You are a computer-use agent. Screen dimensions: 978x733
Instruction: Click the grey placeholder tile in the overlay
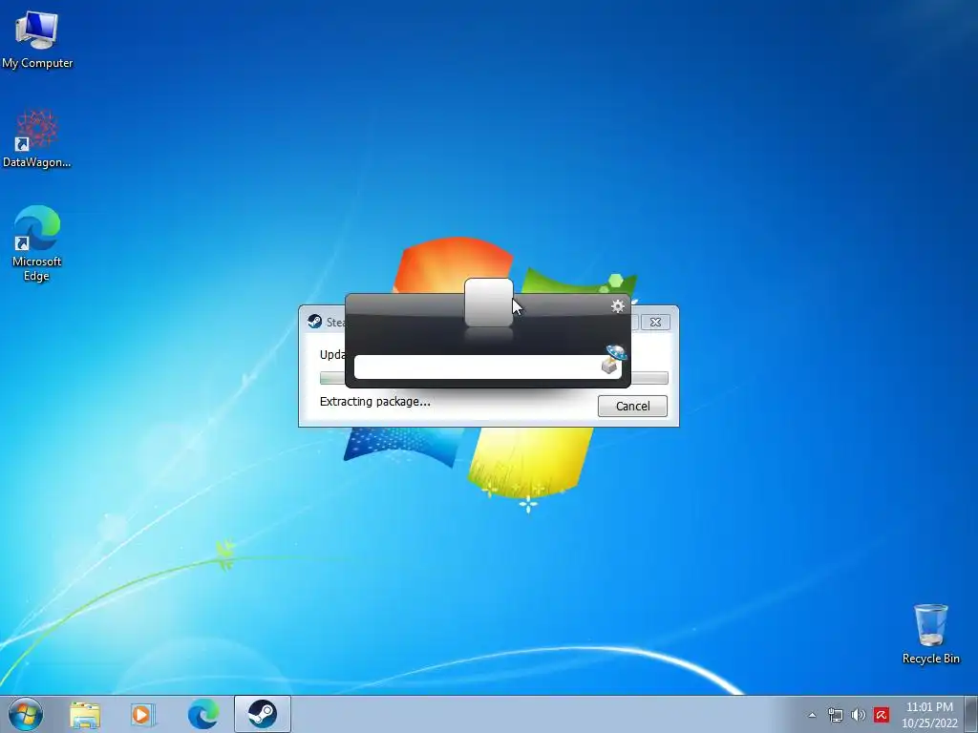point(489,303)
